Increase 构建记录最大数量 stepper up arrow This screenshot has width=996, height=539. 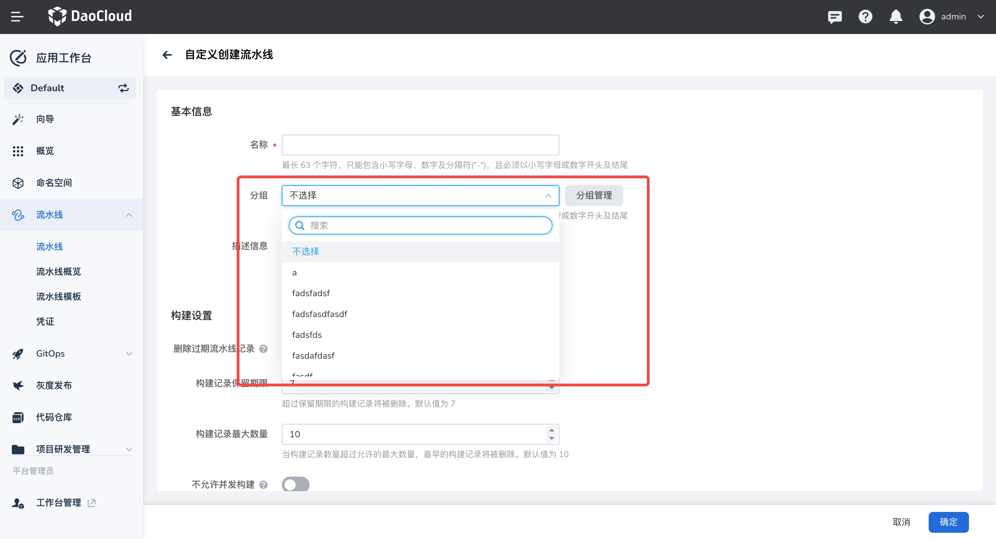[552, 430]
